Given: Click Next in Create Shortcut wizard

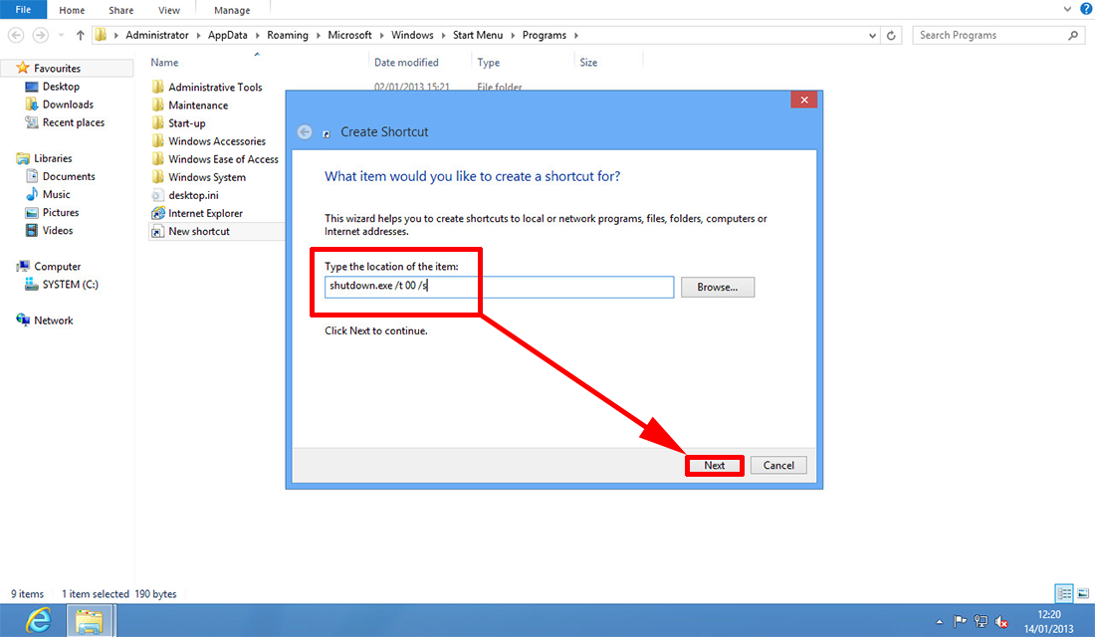Looking at the screenshot, I should (715, 465).
